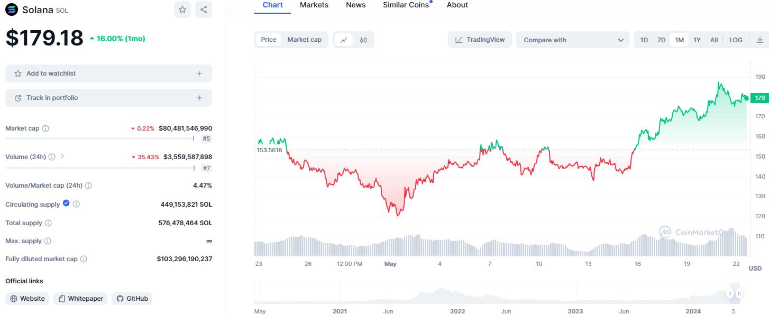This screenshot has height=315, width=769.
Task: Show Fully diluted market cap info icon
Action: (x=84, y=259)
